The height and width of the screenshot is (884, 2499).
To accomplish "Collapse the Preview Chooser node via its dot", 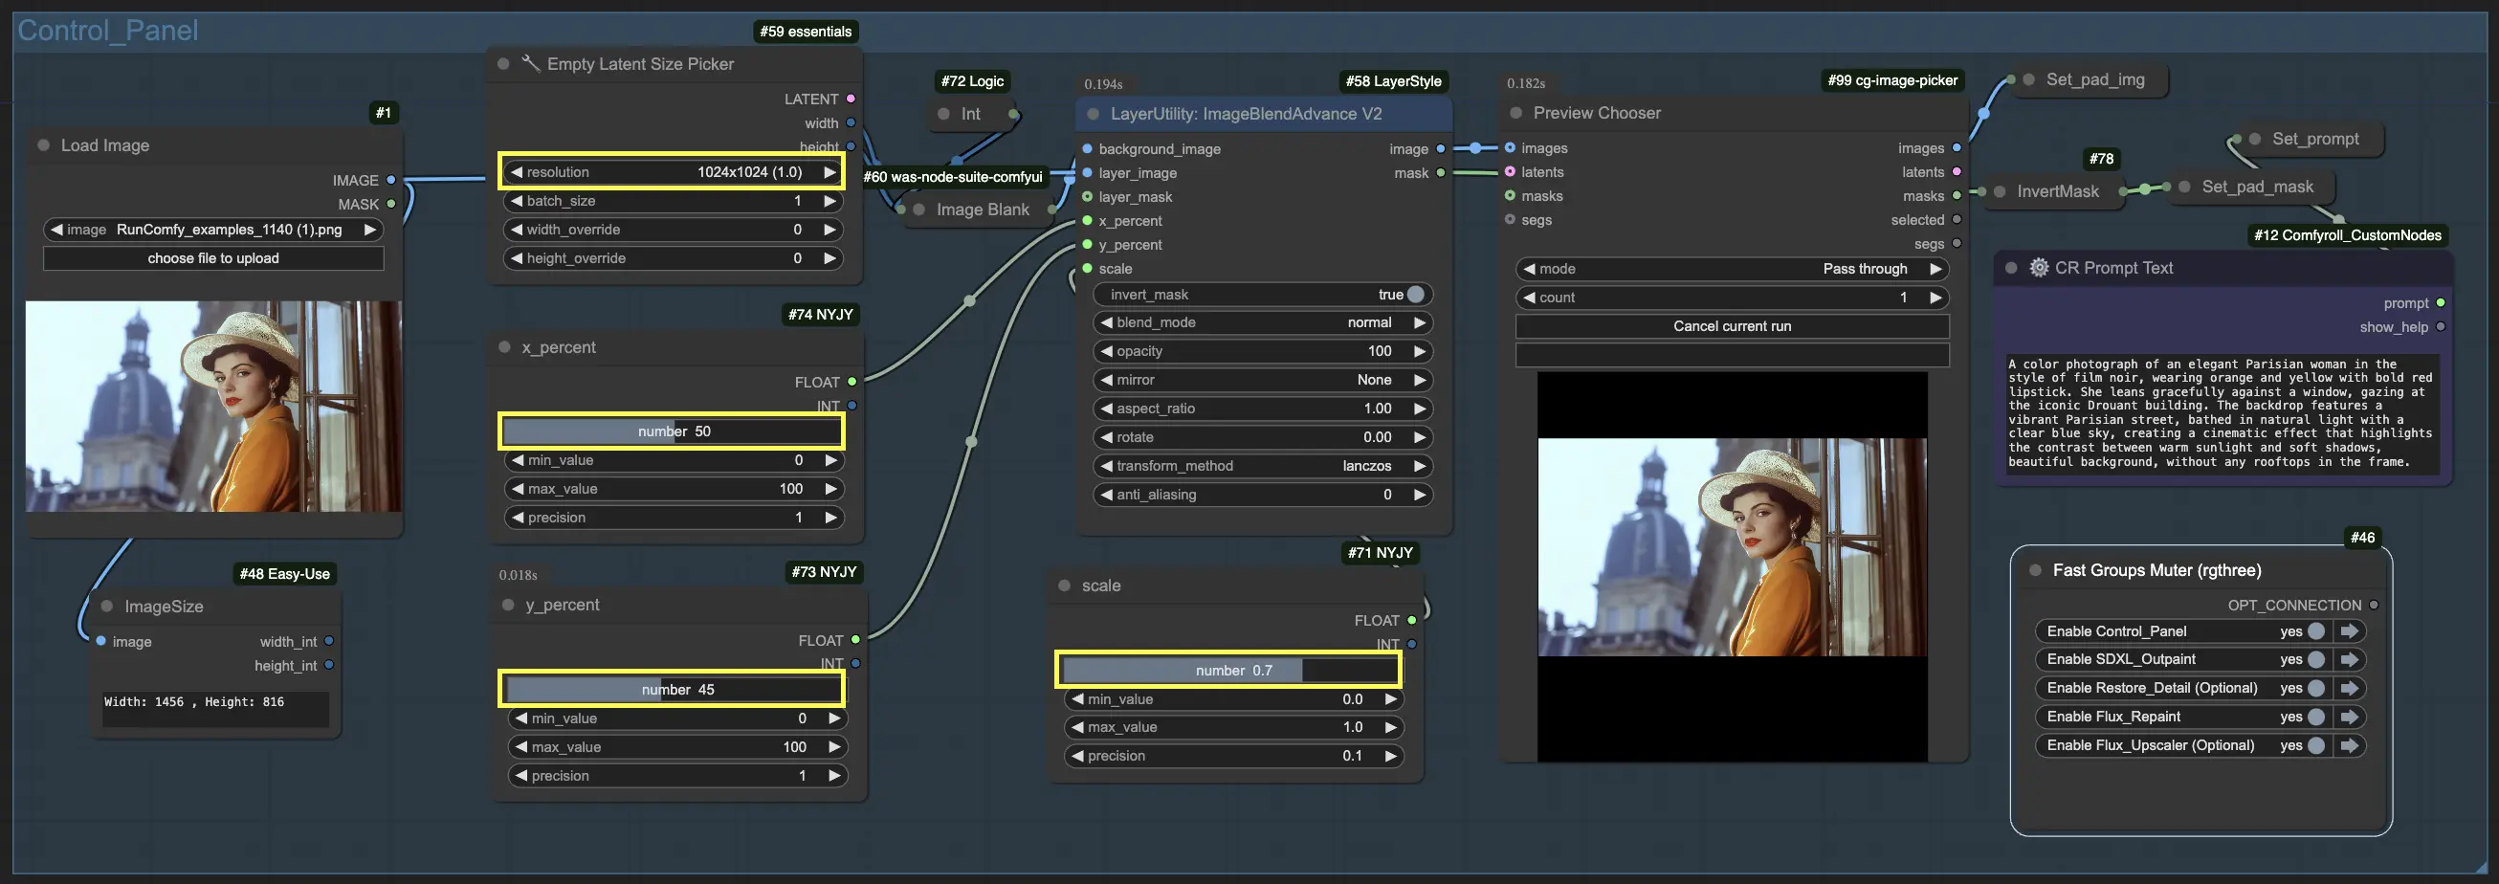I will pyautogui.click(x=1515, y=114).
